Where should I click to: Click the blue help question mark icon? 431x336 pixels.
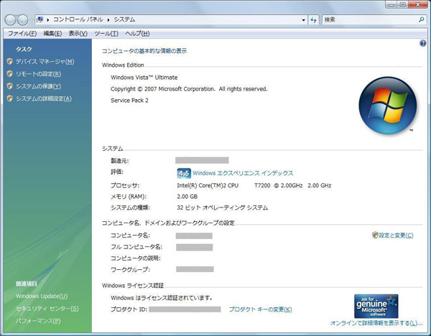pyautogui.click(x=423, y=43)
